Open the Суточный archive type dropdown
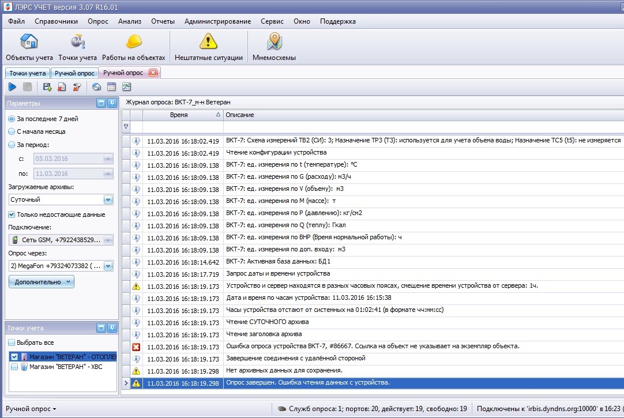Viewport: 624px width, 418px height. [x=108, y=199]
